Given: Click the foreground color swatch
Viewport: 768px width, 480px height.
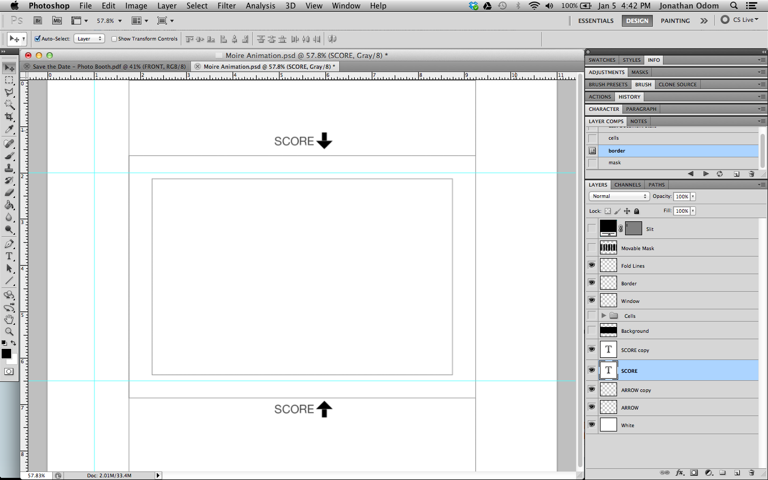Looking at the screenshot, I should pos(7,354).
